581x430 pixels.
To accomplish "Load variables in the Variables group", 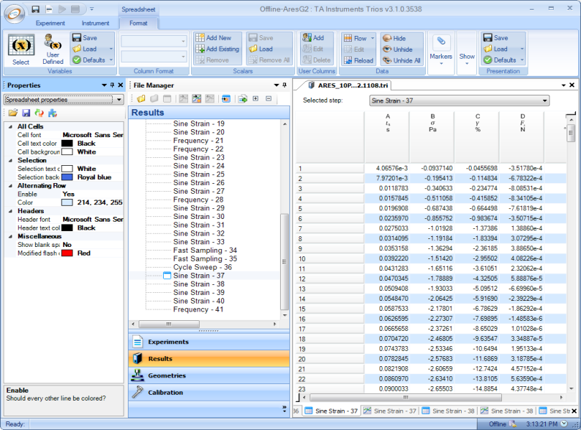I will [85, 49].
